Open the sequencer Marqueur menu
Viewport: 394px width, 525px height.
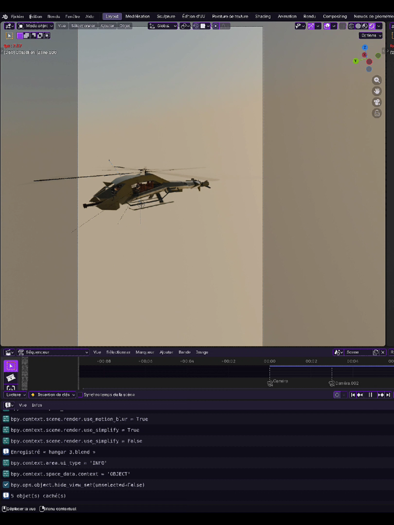[145, 352]
